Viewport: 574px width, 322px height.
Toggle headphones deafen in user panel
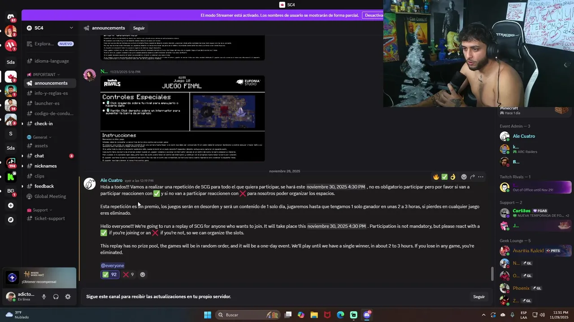click(x=56, y=297)
